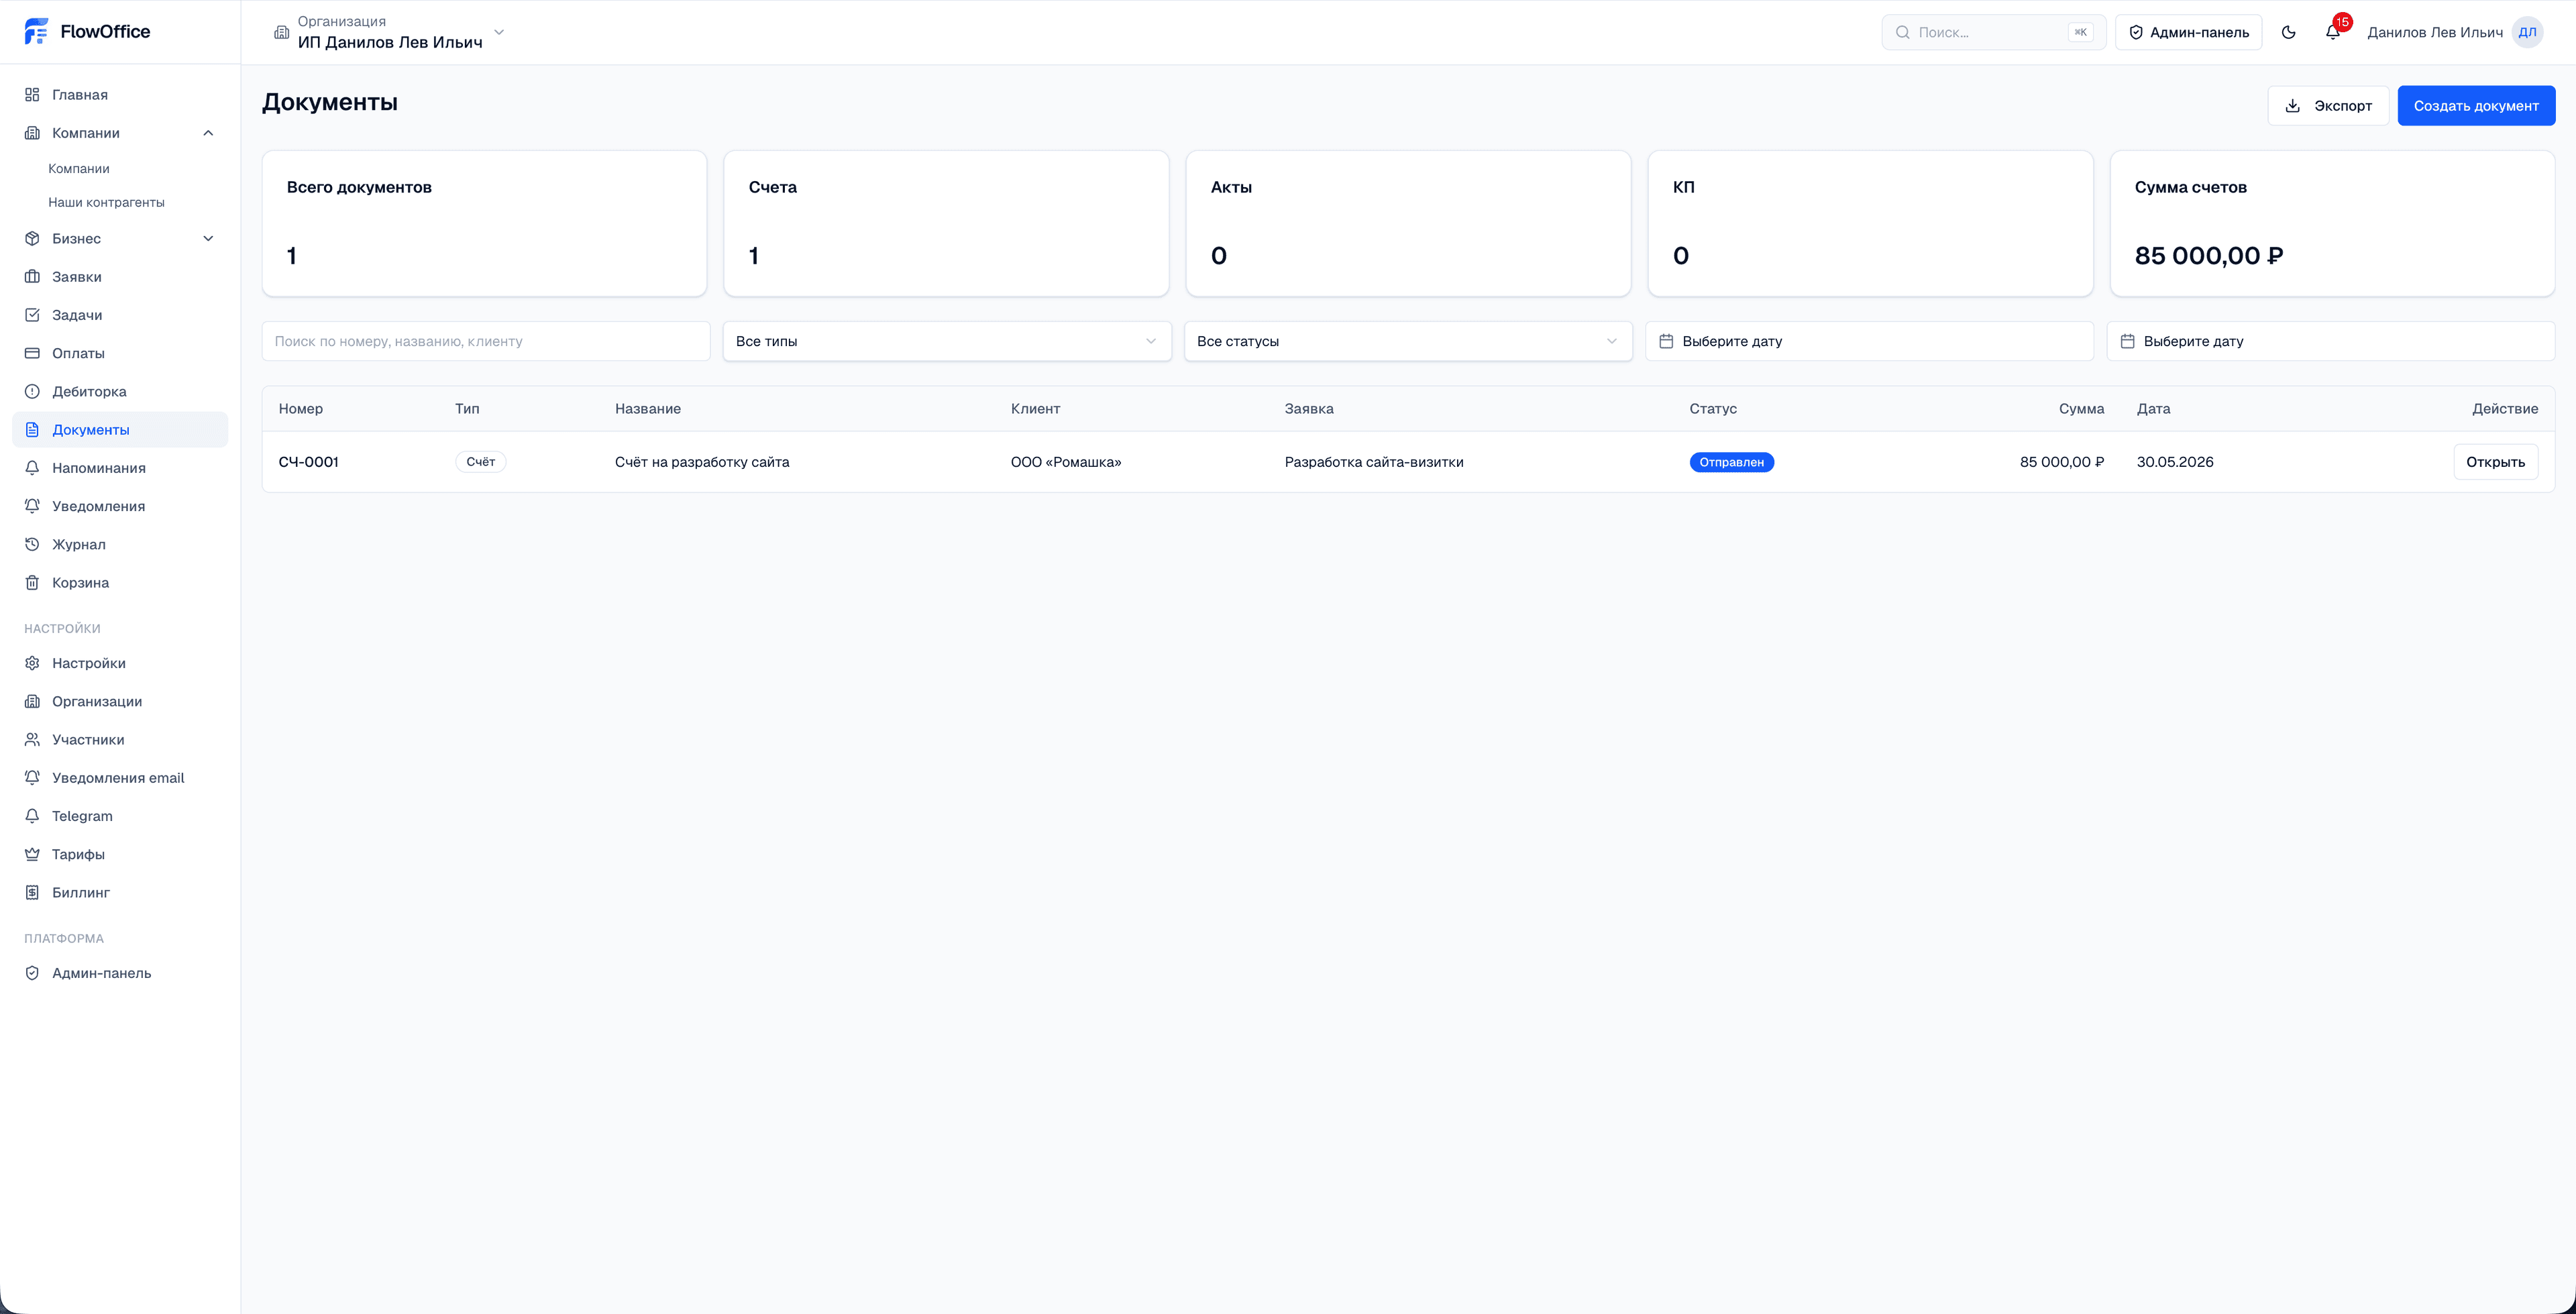Click the Настройки gear icon
This screenshot has width=2576, height=1314.
click(32, 664)
